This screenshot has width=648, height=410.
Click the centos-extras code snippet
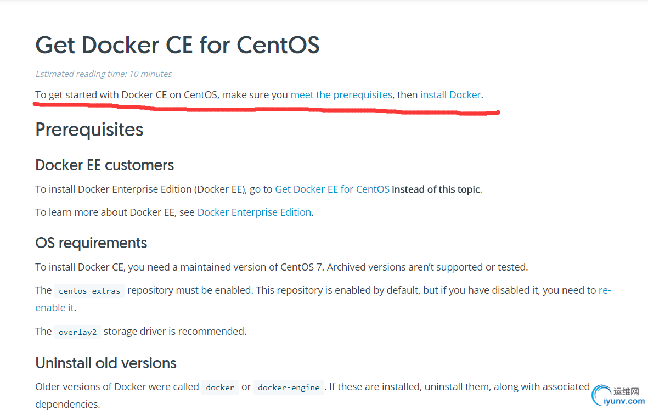click(89, 291)
